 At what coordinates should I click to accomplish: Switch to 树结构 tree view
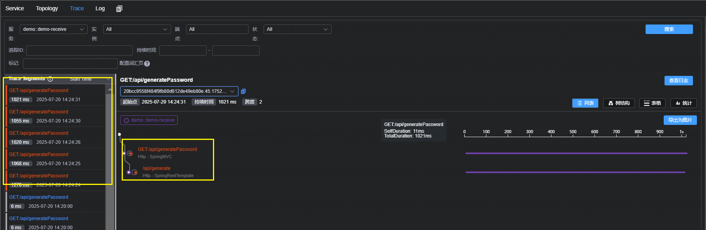pyautogui.click(x=618, y=103)
